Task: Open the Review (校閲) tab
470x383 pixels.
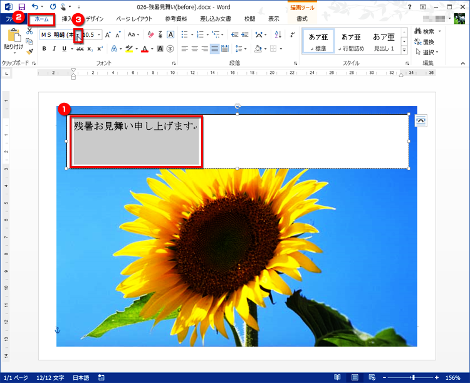Action: click(x=249, y=19)
